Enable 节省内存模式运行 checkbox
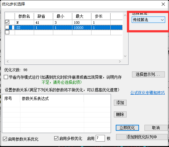Image resolution: width=169 pixels, height=147 pixels. (6, 77)
